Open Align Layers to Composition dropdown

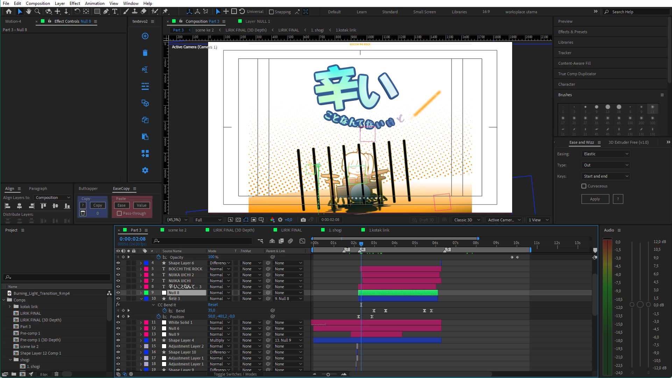(x=52, y=198)
